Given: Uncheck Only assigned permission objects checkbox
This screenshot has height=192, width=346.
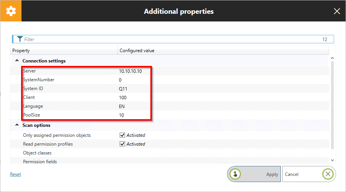Looking at the screenshot, I should [x=122, y=135].
